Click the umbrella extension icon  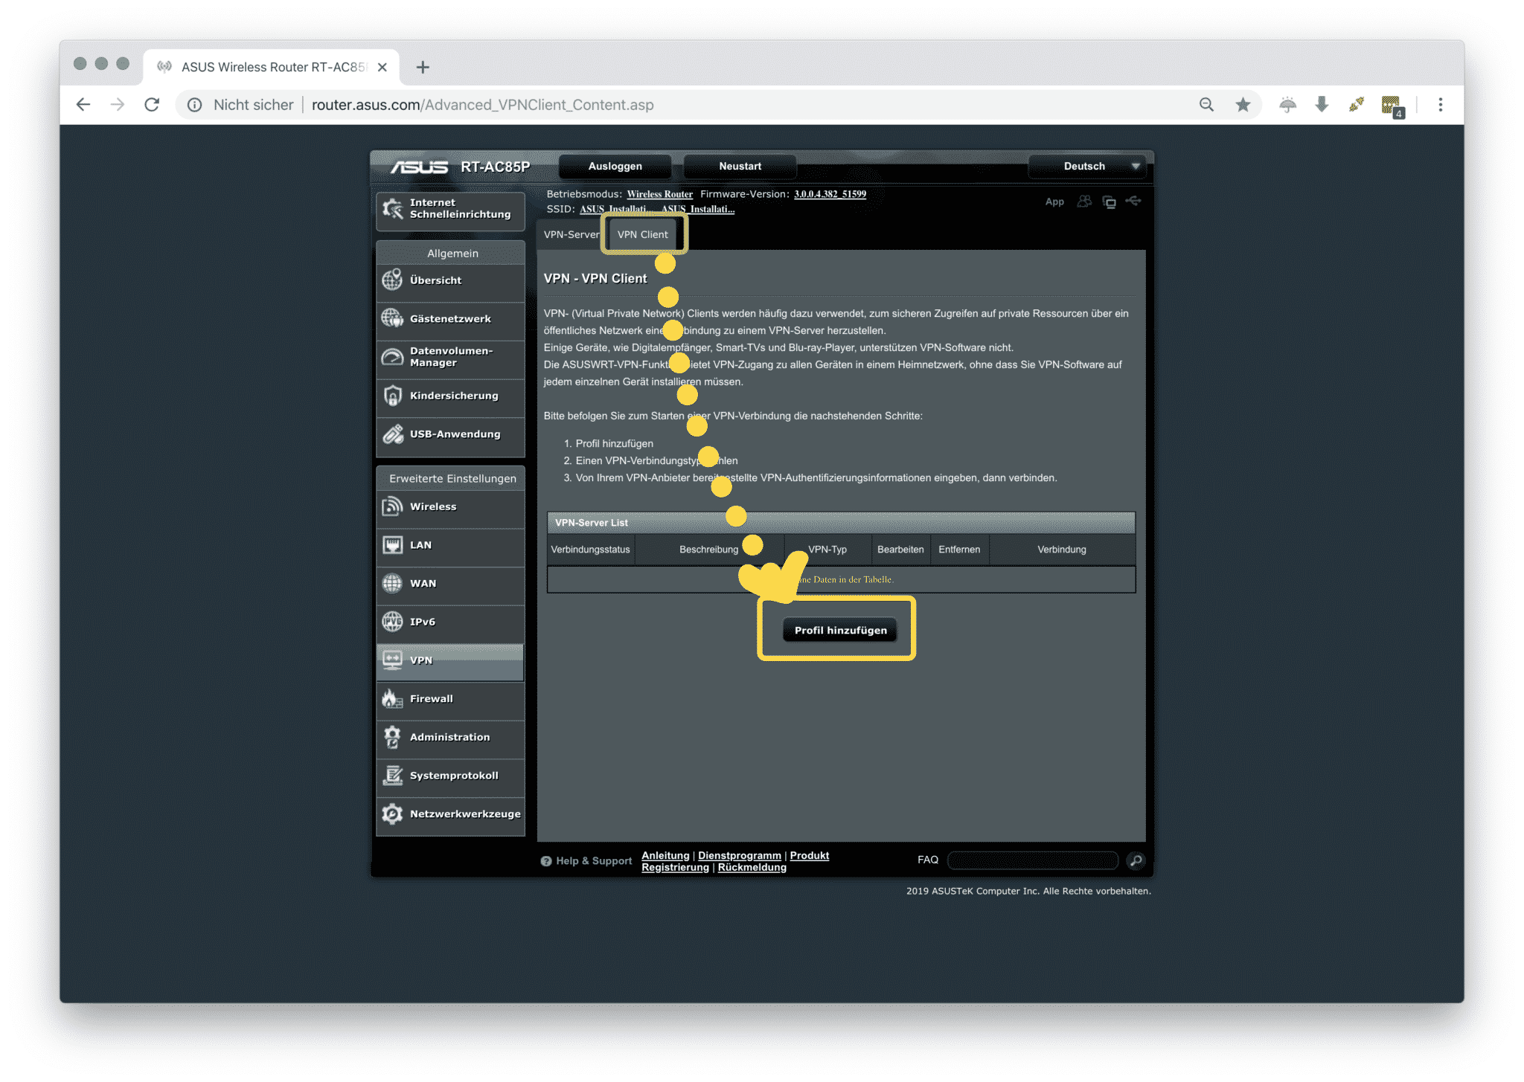pyautogui.click(x=1287, y=105)
